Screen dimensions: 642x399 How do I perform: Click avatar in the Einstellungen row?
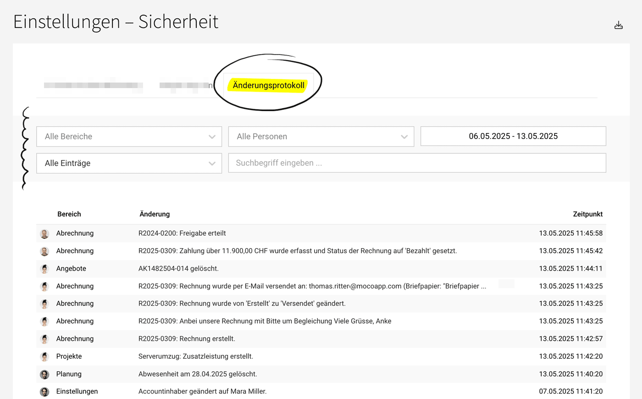[x=44, y=392]
